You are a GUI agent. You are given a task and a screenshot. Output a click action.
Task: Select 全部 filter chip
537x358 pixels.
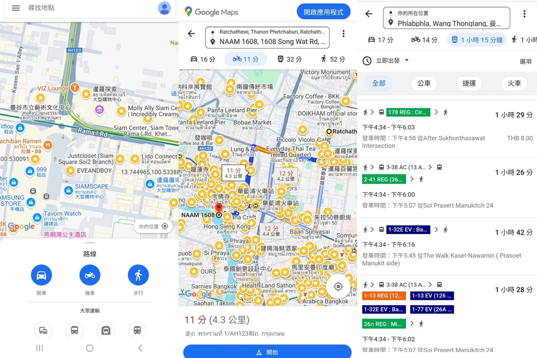379,83
